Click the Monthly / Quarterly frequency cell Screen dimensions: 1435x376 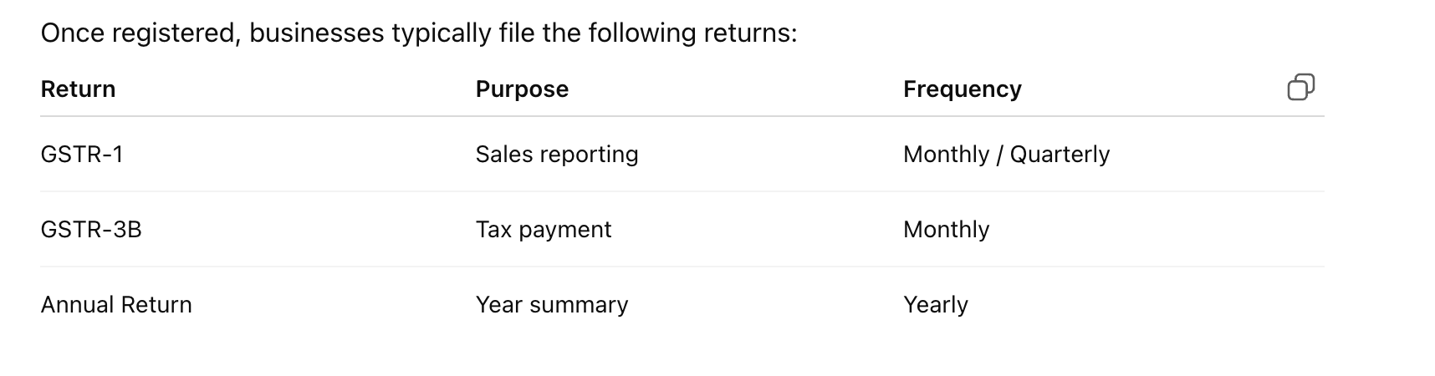[1006, 155]
